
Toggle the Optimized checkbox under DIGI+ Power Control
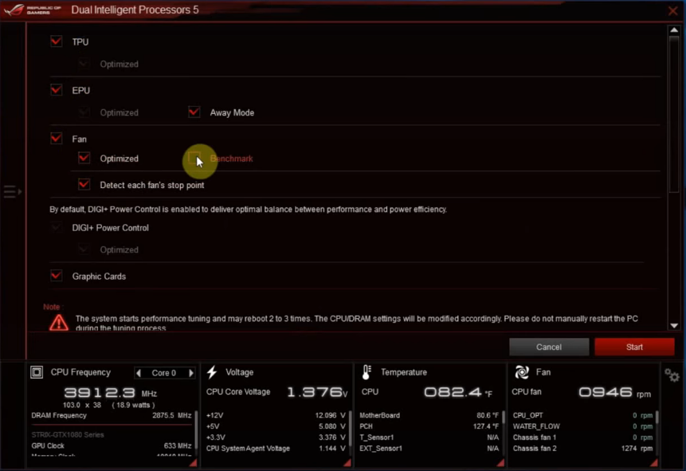click(x=84, y=249)
